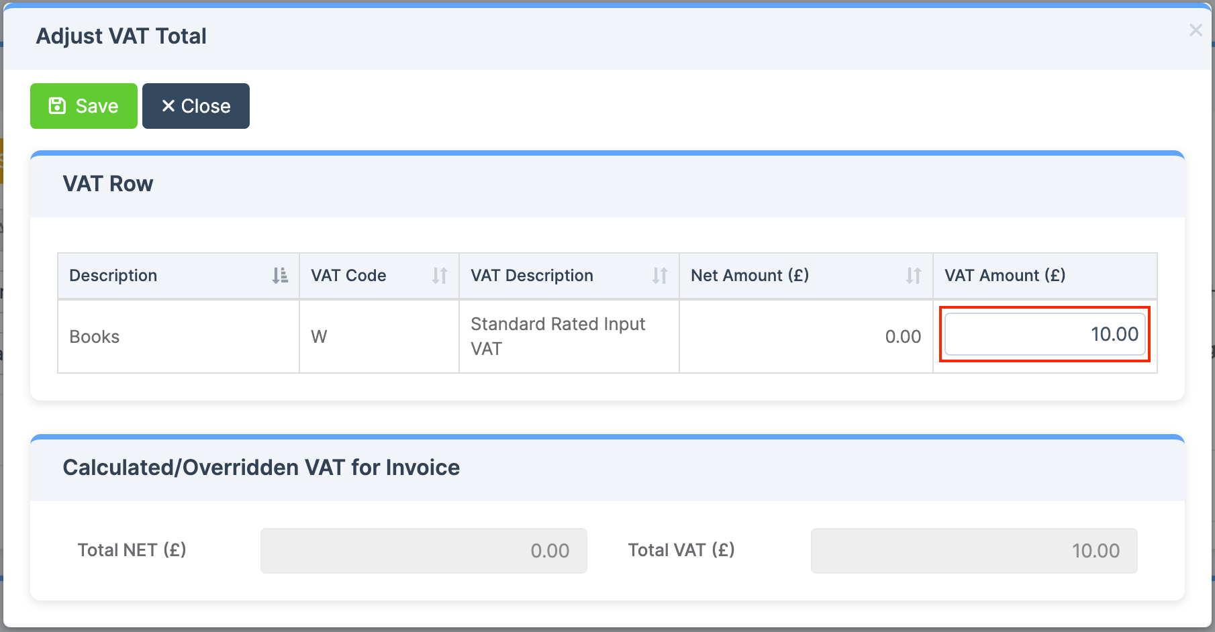The height and width of the screenshot is (632, 1215).
Task: Click the X icon inside Close button
Action: [x=168, y=106]
